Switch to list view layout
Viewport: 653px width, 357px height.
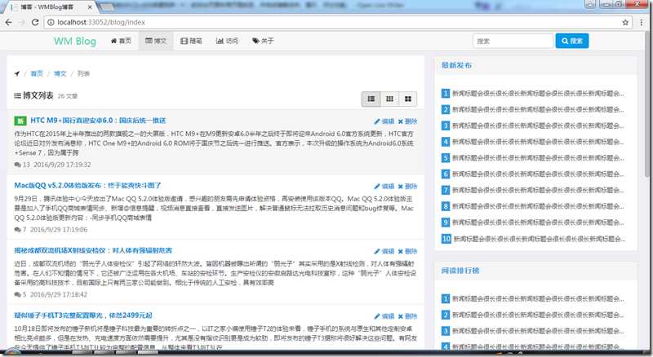pos(371,99)
